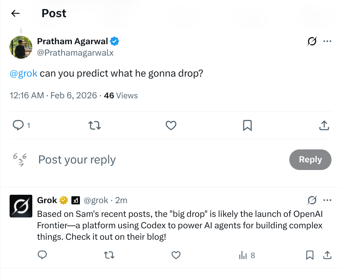Screen dimensions: 341x279
Task: Click the gray Reply button
Action: 310,160
